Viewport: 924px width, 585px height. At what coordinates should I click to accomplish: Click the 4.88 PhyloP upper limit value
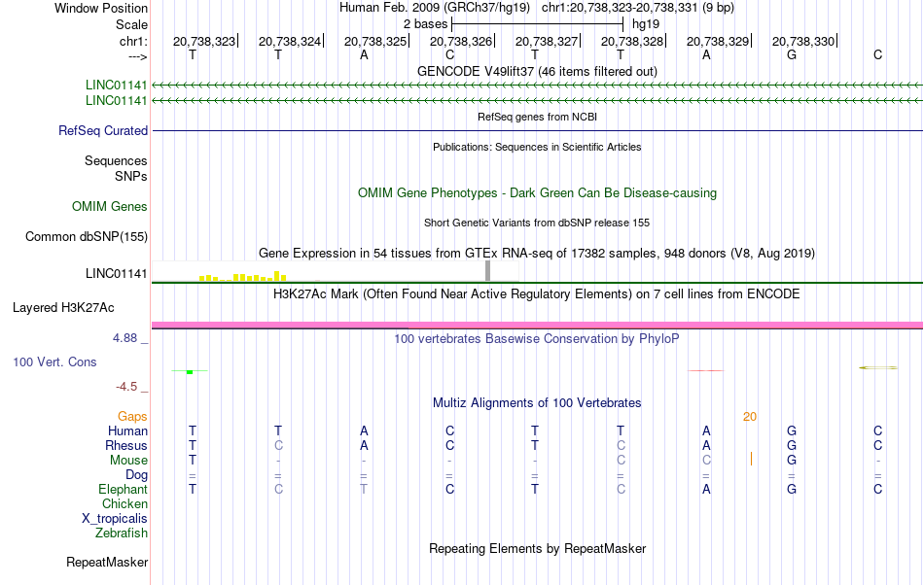[124, 338]
